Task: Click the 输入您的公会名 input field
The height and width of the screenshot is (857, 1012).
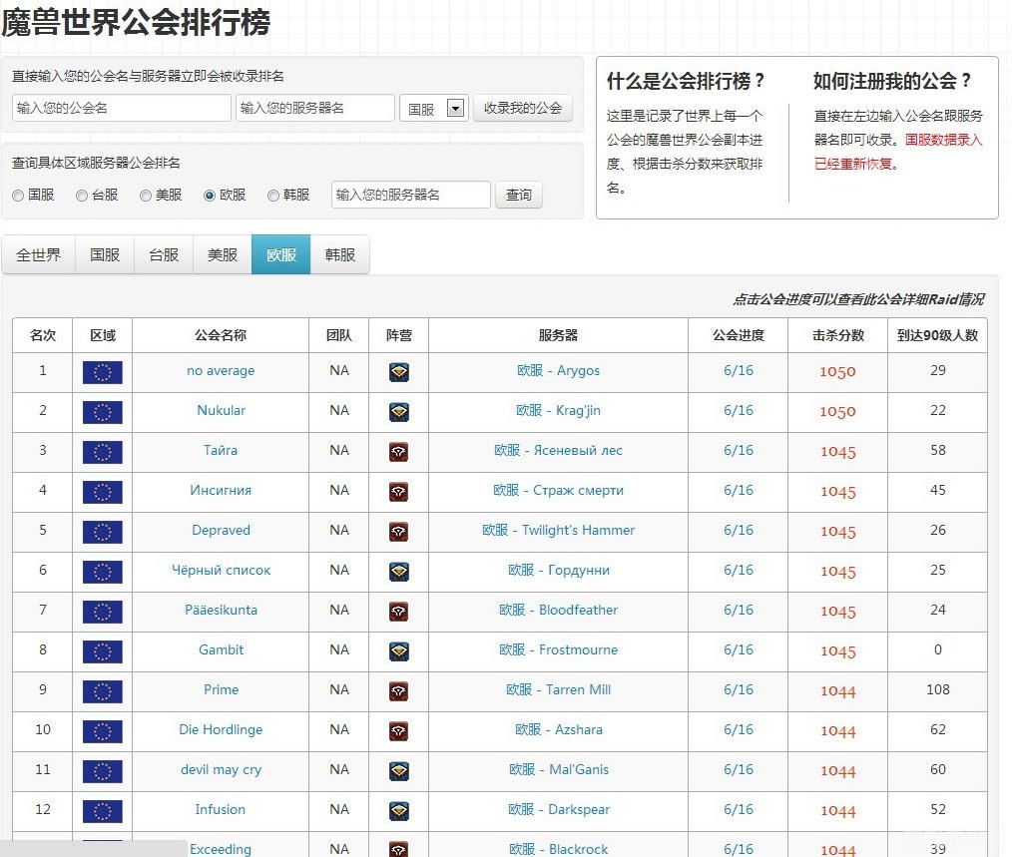Action: 120,108
